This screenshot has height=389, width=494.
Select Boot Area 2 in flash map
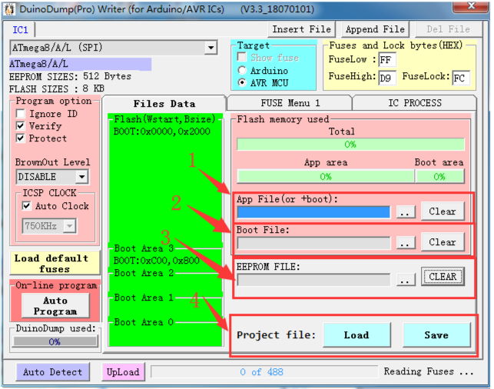[x=144, y=273]
